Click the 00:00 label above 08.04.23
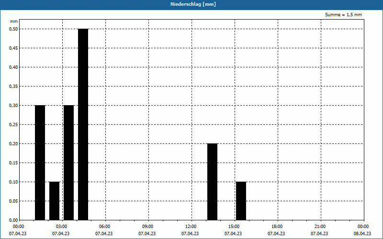This screenshot has width=383, height=239. click(x=363, y=227)
